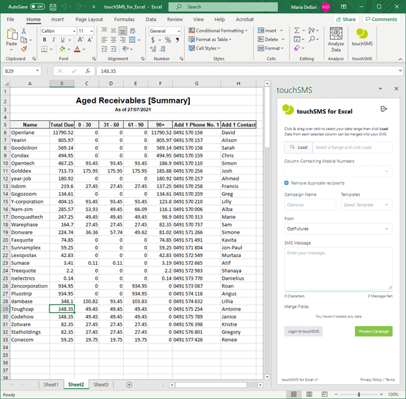Switch to Sheet3 tab
The height and width of the screenshot is (399, 406).
pyautogui.click(x=101, y=385)
